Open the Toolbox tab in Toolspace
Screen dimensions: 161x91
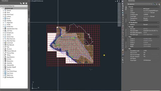[x=29, y=45]
